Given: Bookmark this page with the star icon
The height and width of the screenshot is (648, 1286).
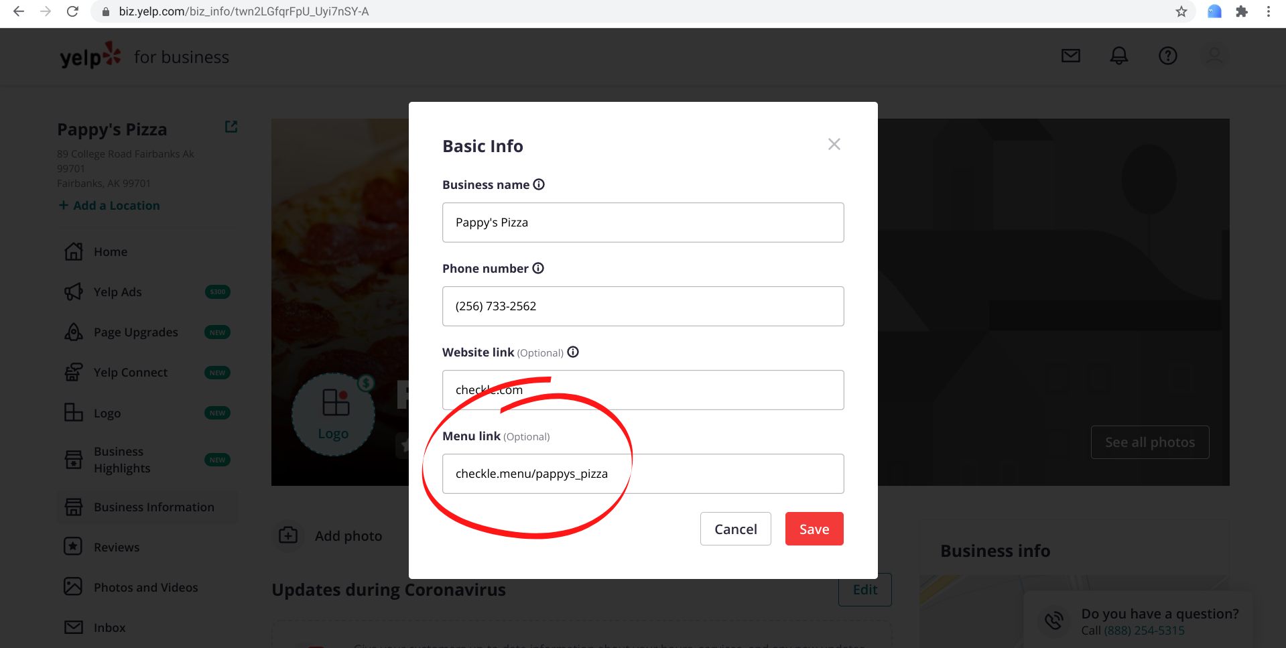Looking at the screenshot, I should coord(1181,11).
